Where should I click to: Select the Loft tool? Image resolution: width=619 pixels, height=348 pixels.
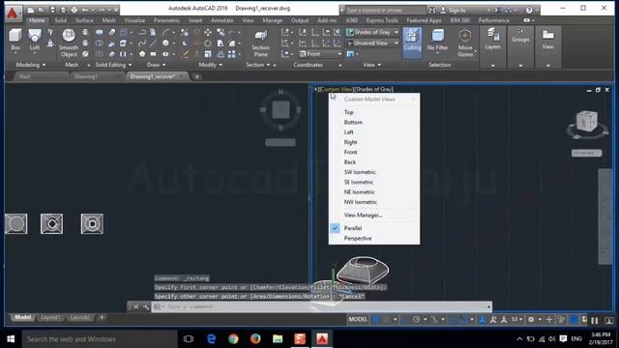(x=35, y=40)
